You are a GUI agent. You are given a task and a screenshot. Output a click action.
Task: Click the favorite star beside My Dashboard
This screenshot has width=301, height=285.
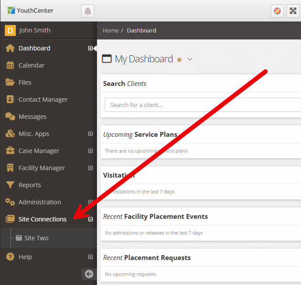179,60
